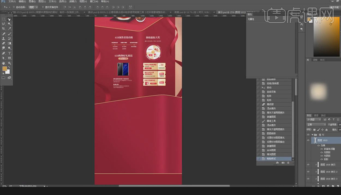Swap foreground and background colors
The height and width of the screenshot is (195, 341).
pos(9,67)
